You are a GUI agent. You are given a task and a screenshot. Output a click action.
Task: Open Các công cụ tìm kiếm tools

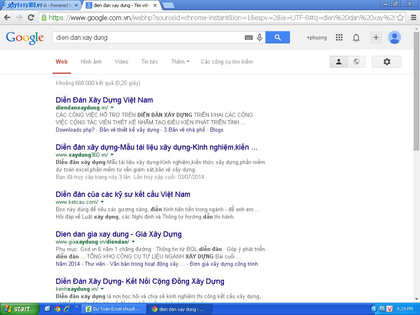click(x=227, y=62)
